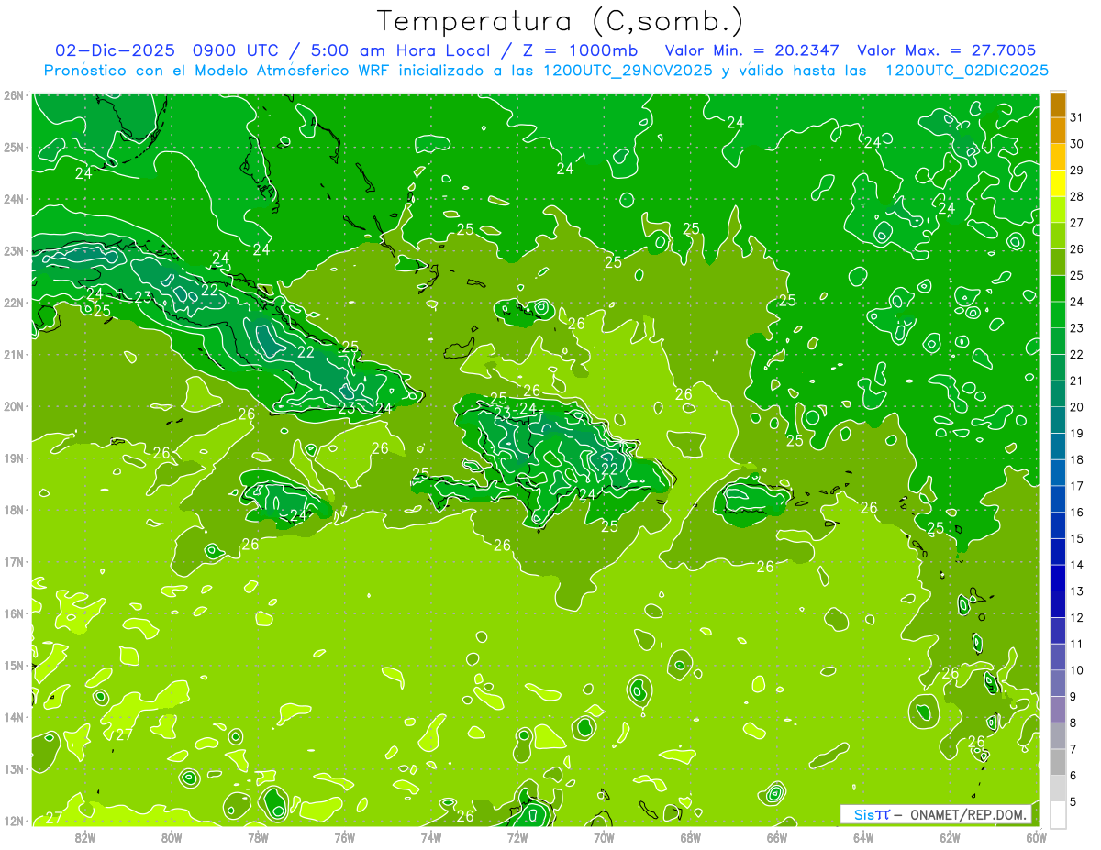Click the latitude axis label "25N"

pos(13,148)
